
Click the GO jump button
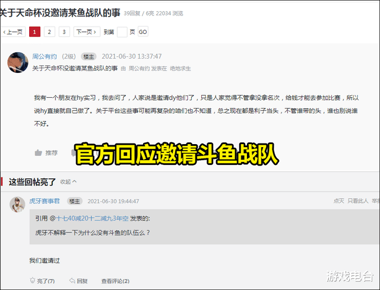coord(142,31)
